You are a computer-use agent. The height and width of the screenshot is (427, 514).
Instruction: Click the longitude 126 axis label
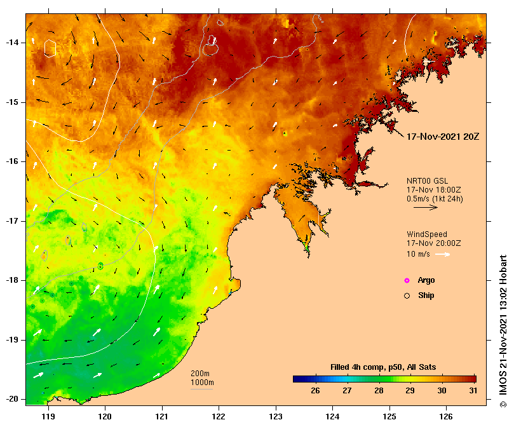pos(446,417)
